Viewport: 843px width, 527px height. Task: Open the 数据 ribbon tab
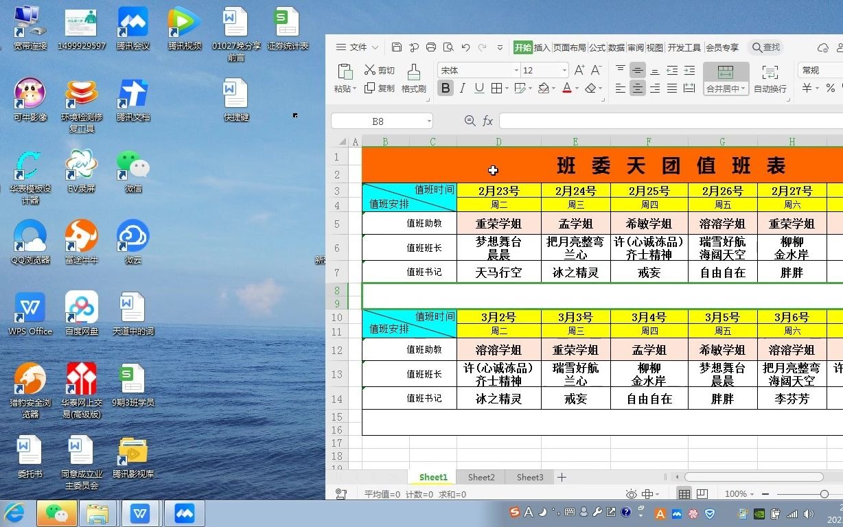tap(615, 47)
